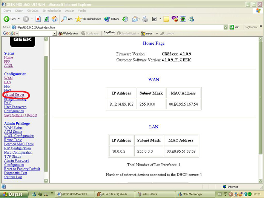Click the Forward arrow icon
The width and height of the screenshot is (264, 198).
26,19
